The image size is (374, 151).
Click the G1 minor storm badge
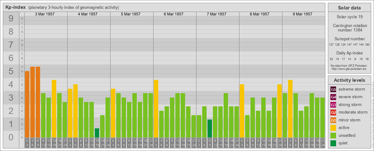coord(333,120)
